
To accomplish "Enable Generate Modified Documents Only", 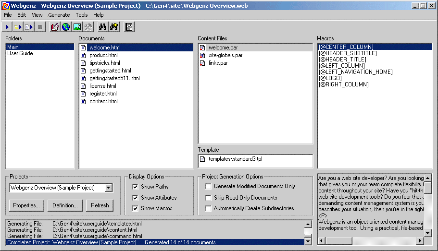I will pyautogui.click(x=208, y=186).
